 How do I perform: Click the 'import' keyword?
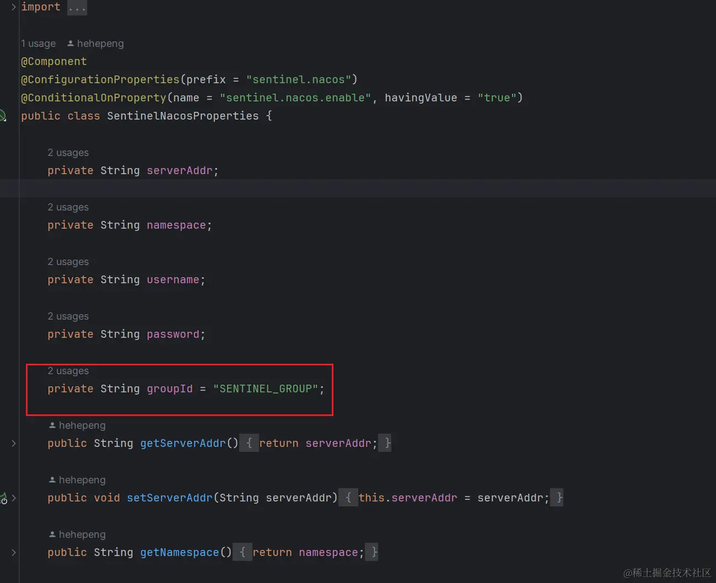pyautogui.click(x=41, y=7)
